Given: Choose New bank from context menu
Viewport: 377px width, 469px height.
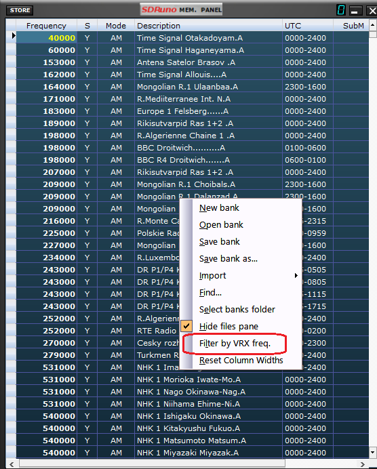Looking at the screenshot, I should pos(219,208).
